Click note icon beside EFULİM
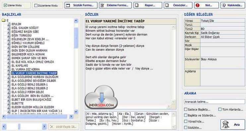 (9, 24)
